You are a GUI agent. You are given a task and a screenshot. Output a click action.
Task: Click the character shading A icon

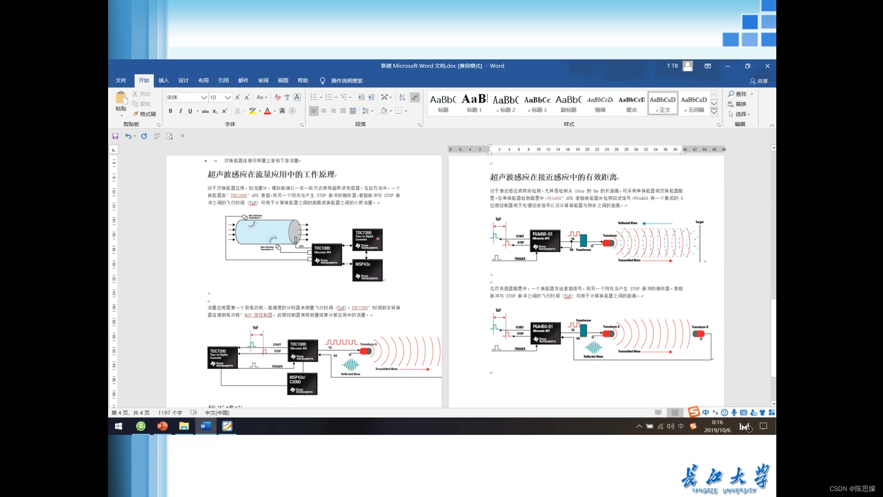pos(282,111)
